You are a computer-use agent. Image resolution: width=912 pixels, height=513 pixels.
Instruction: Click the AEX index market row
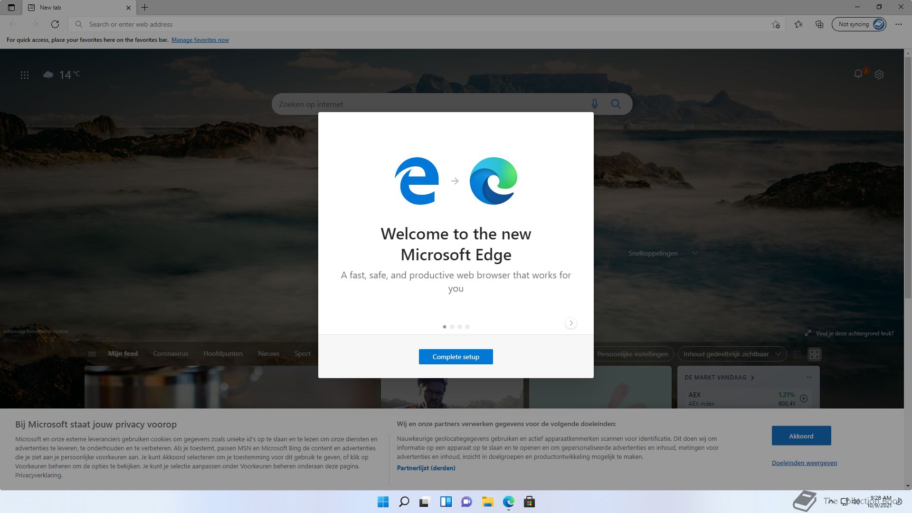click(748, 399)
